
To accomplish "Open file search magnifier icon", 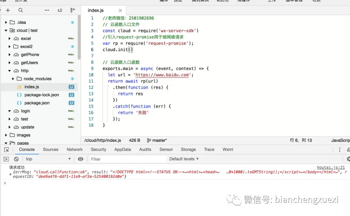I will pyautogui.click(x=20, y=10).
